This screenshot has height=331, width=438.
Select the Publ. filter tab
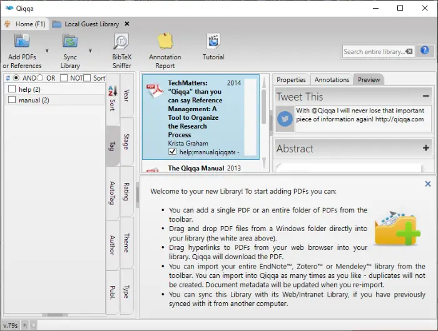(x=113, y=292)
